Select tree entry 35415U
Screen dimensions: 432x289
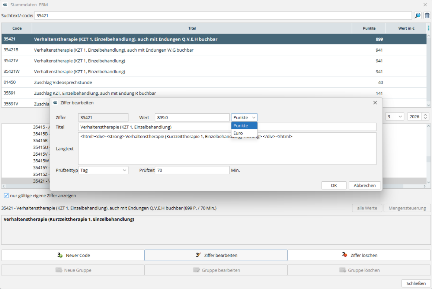coord(41,147)
